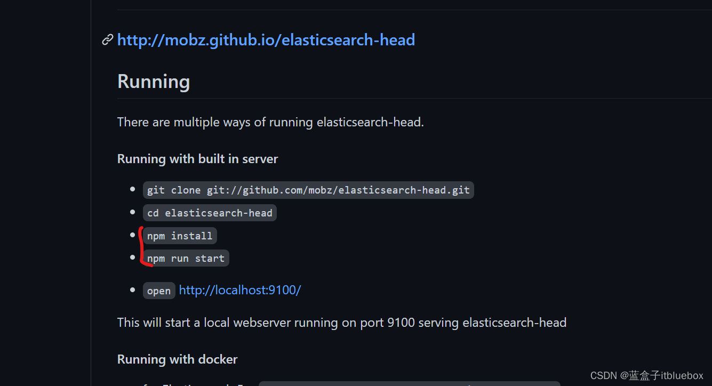Select the "cd elasticsearch-head" code snippet
Image resolution: width=712 pixels, height=386 pixels.
210,213
